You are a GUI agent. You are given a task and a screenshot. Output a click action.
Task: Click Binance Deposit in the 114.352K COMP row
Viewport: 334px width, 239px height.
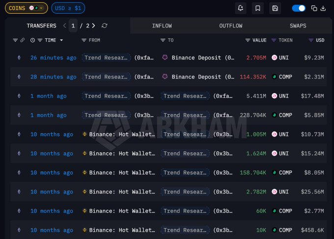203,77
